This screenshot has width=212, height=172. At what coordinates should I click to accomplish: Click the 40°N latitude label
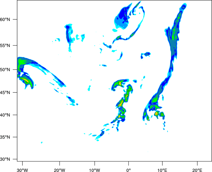[5, 115]
